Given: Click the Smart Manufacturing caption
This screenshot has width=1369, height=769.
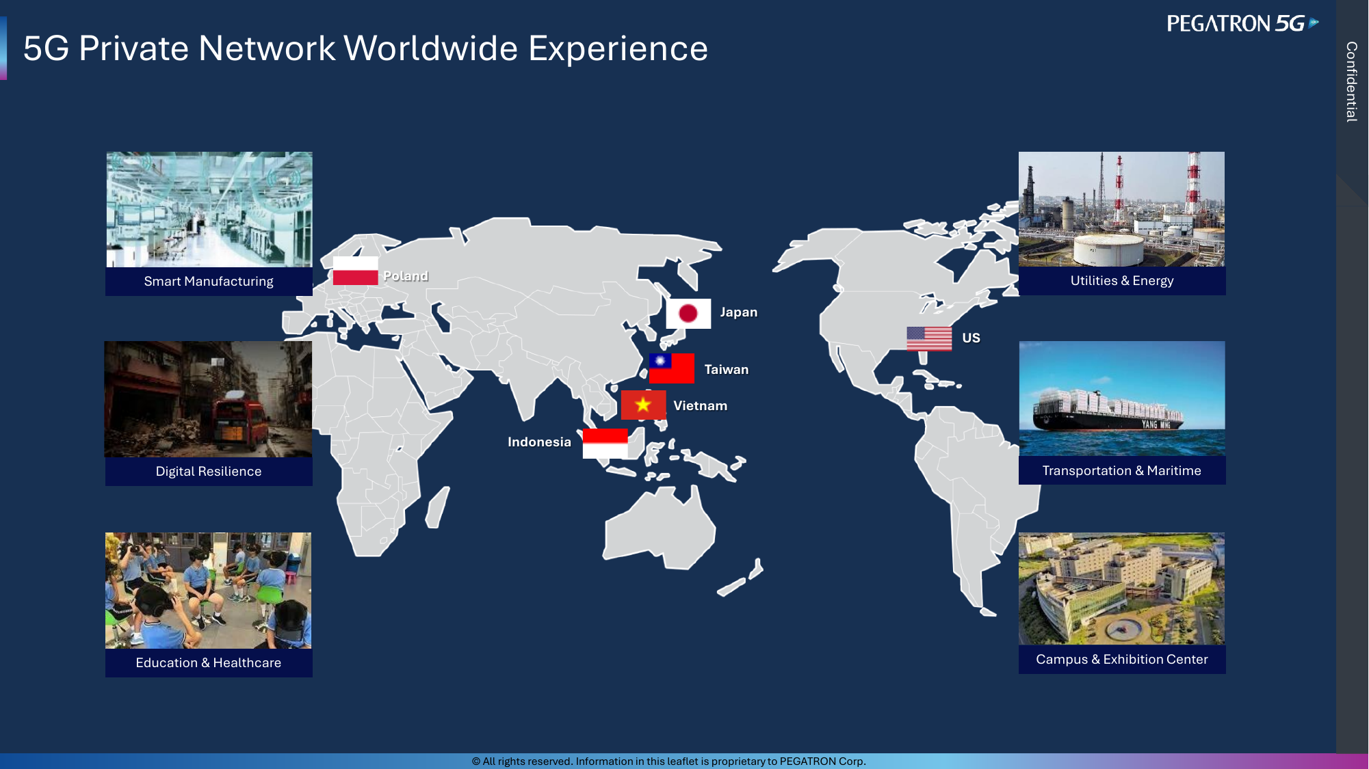Looking at the screenshot, I should [209, 282].
